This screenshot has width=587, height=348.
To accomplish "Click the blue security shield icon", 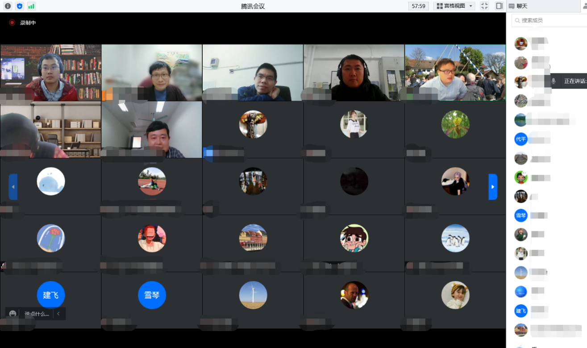I will point(19,6).
